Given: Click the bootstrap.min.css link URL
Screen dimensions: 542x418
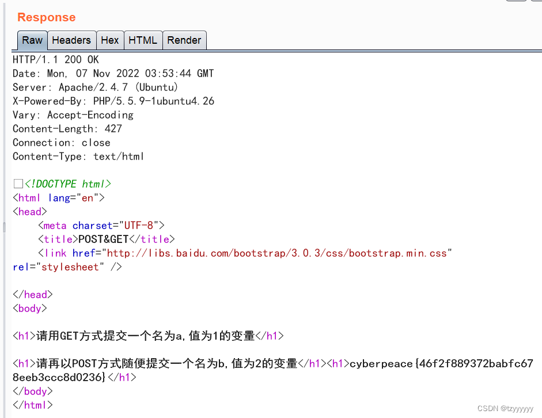Looking at the screenshot, I should click(277, 253).
